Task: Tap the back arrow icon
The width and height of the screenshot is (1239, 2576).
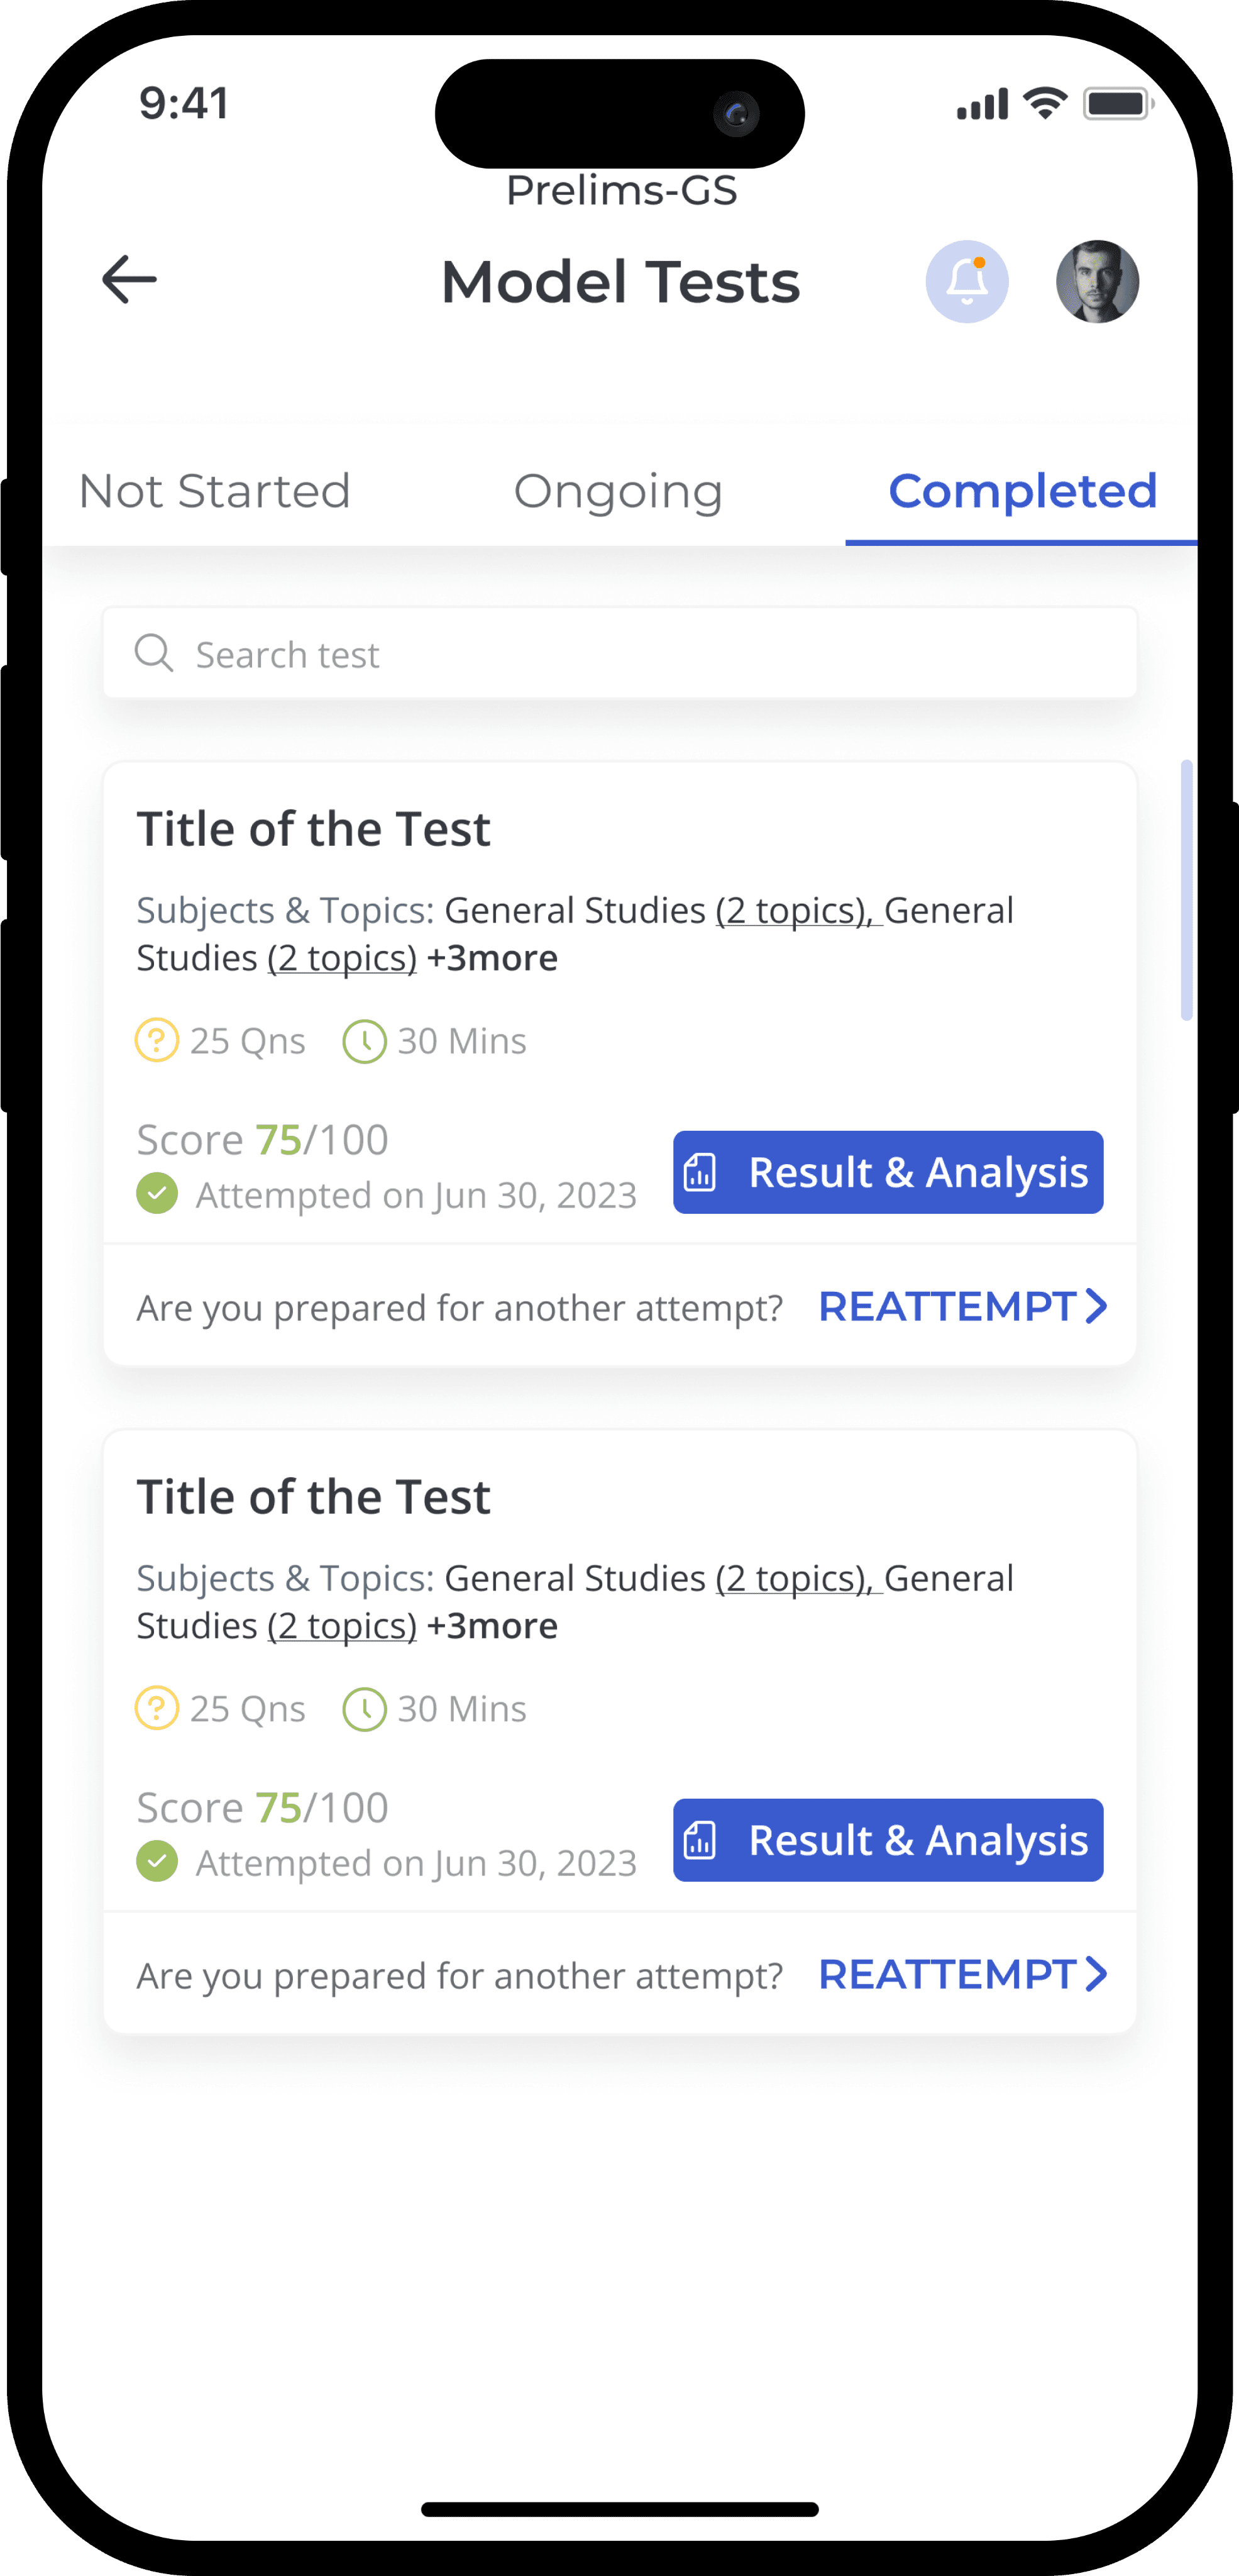Action: tap(130, 279)
